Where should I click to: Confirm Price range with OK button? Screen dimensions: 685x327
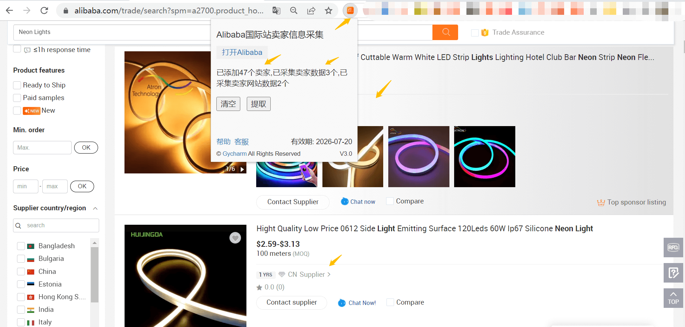[x=82, y=186]
